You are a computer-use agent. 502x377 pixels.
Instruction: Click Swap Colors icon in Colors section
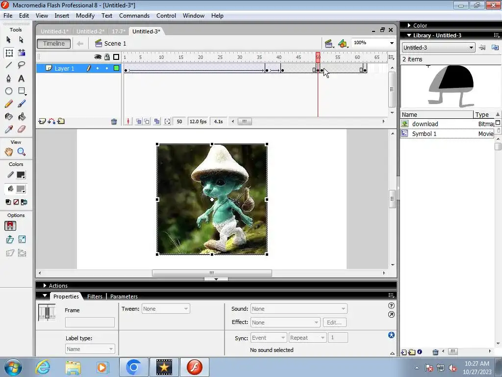(24, 202)
